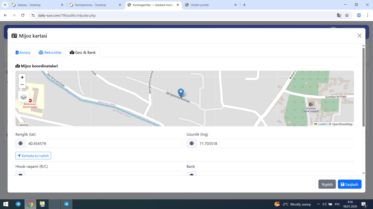Click the Marg'ilon shahri map label

[x=107, y=103]
